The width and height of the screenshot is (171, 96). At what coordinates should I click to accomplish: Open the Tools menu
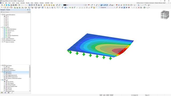tap(32, 3)
